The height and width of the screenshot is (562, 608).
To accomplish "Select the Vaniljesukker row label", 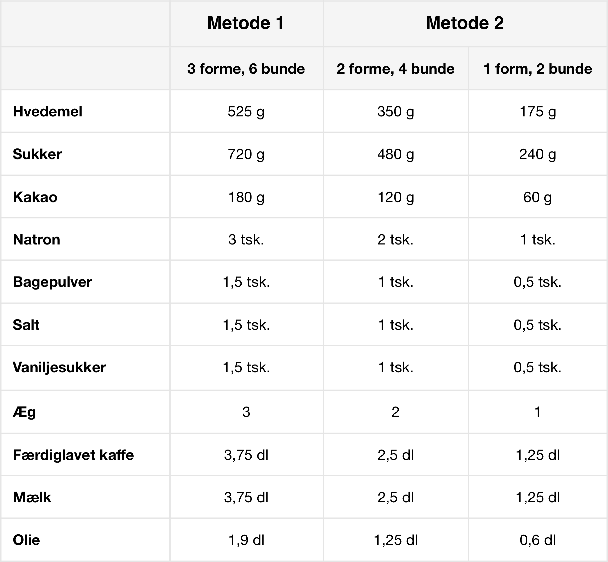I will [59, 368].
